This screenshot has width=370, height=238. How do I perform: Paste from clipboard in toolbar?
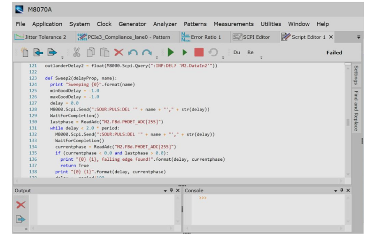click(x=104, y=52)
